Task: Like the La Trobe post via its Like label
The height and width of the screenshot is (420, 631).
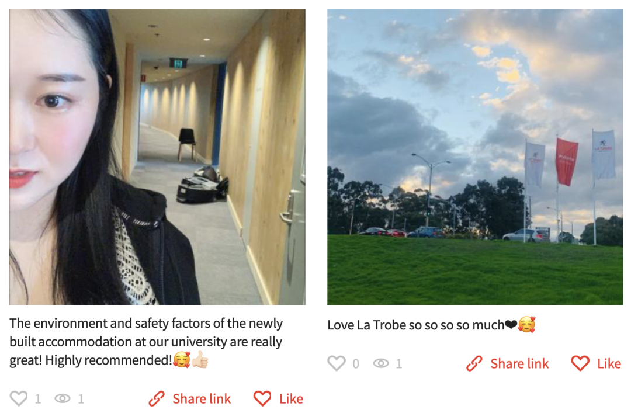Action: click(x=609, y=364)
